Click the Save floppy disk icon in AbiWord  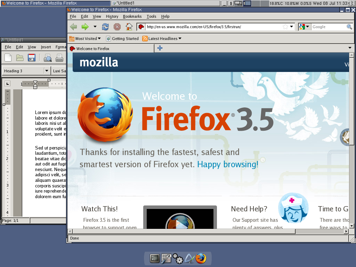tap(32, 58)
